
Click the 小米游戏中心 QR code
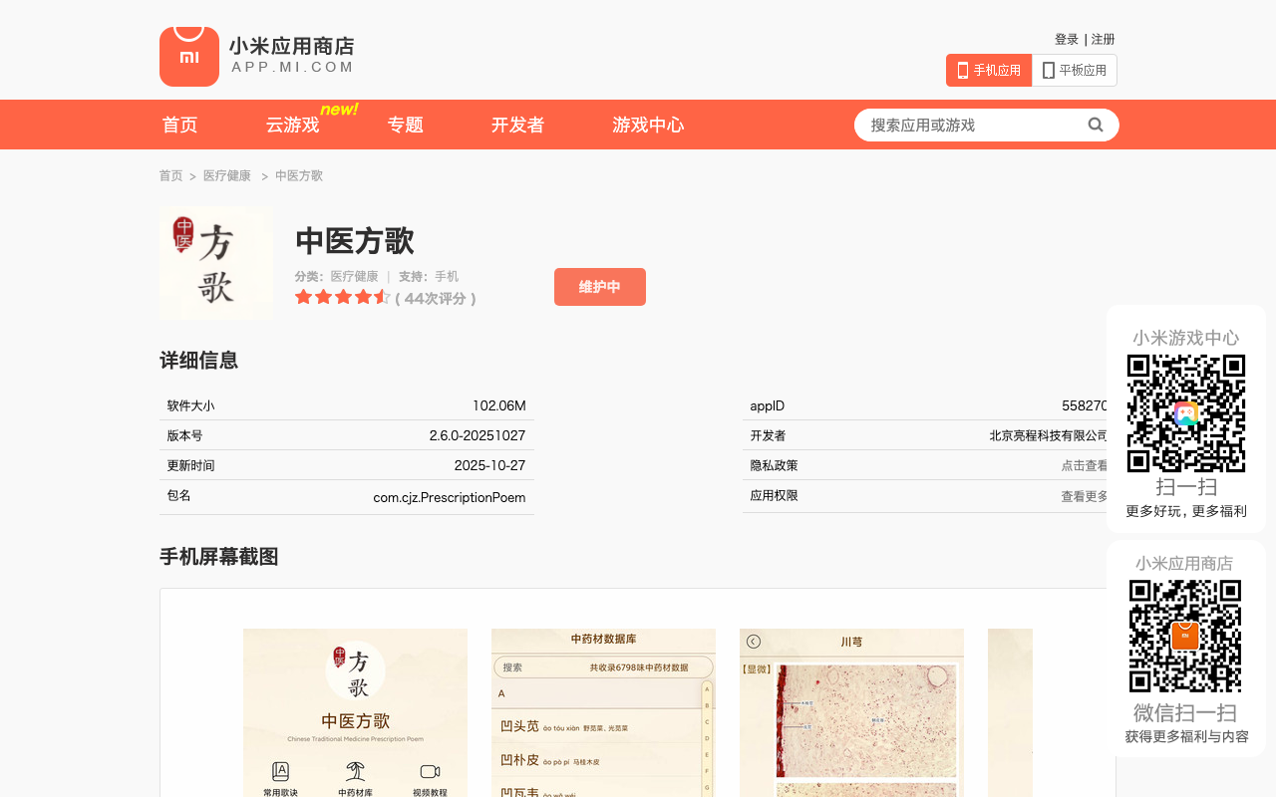(1186, 413)
